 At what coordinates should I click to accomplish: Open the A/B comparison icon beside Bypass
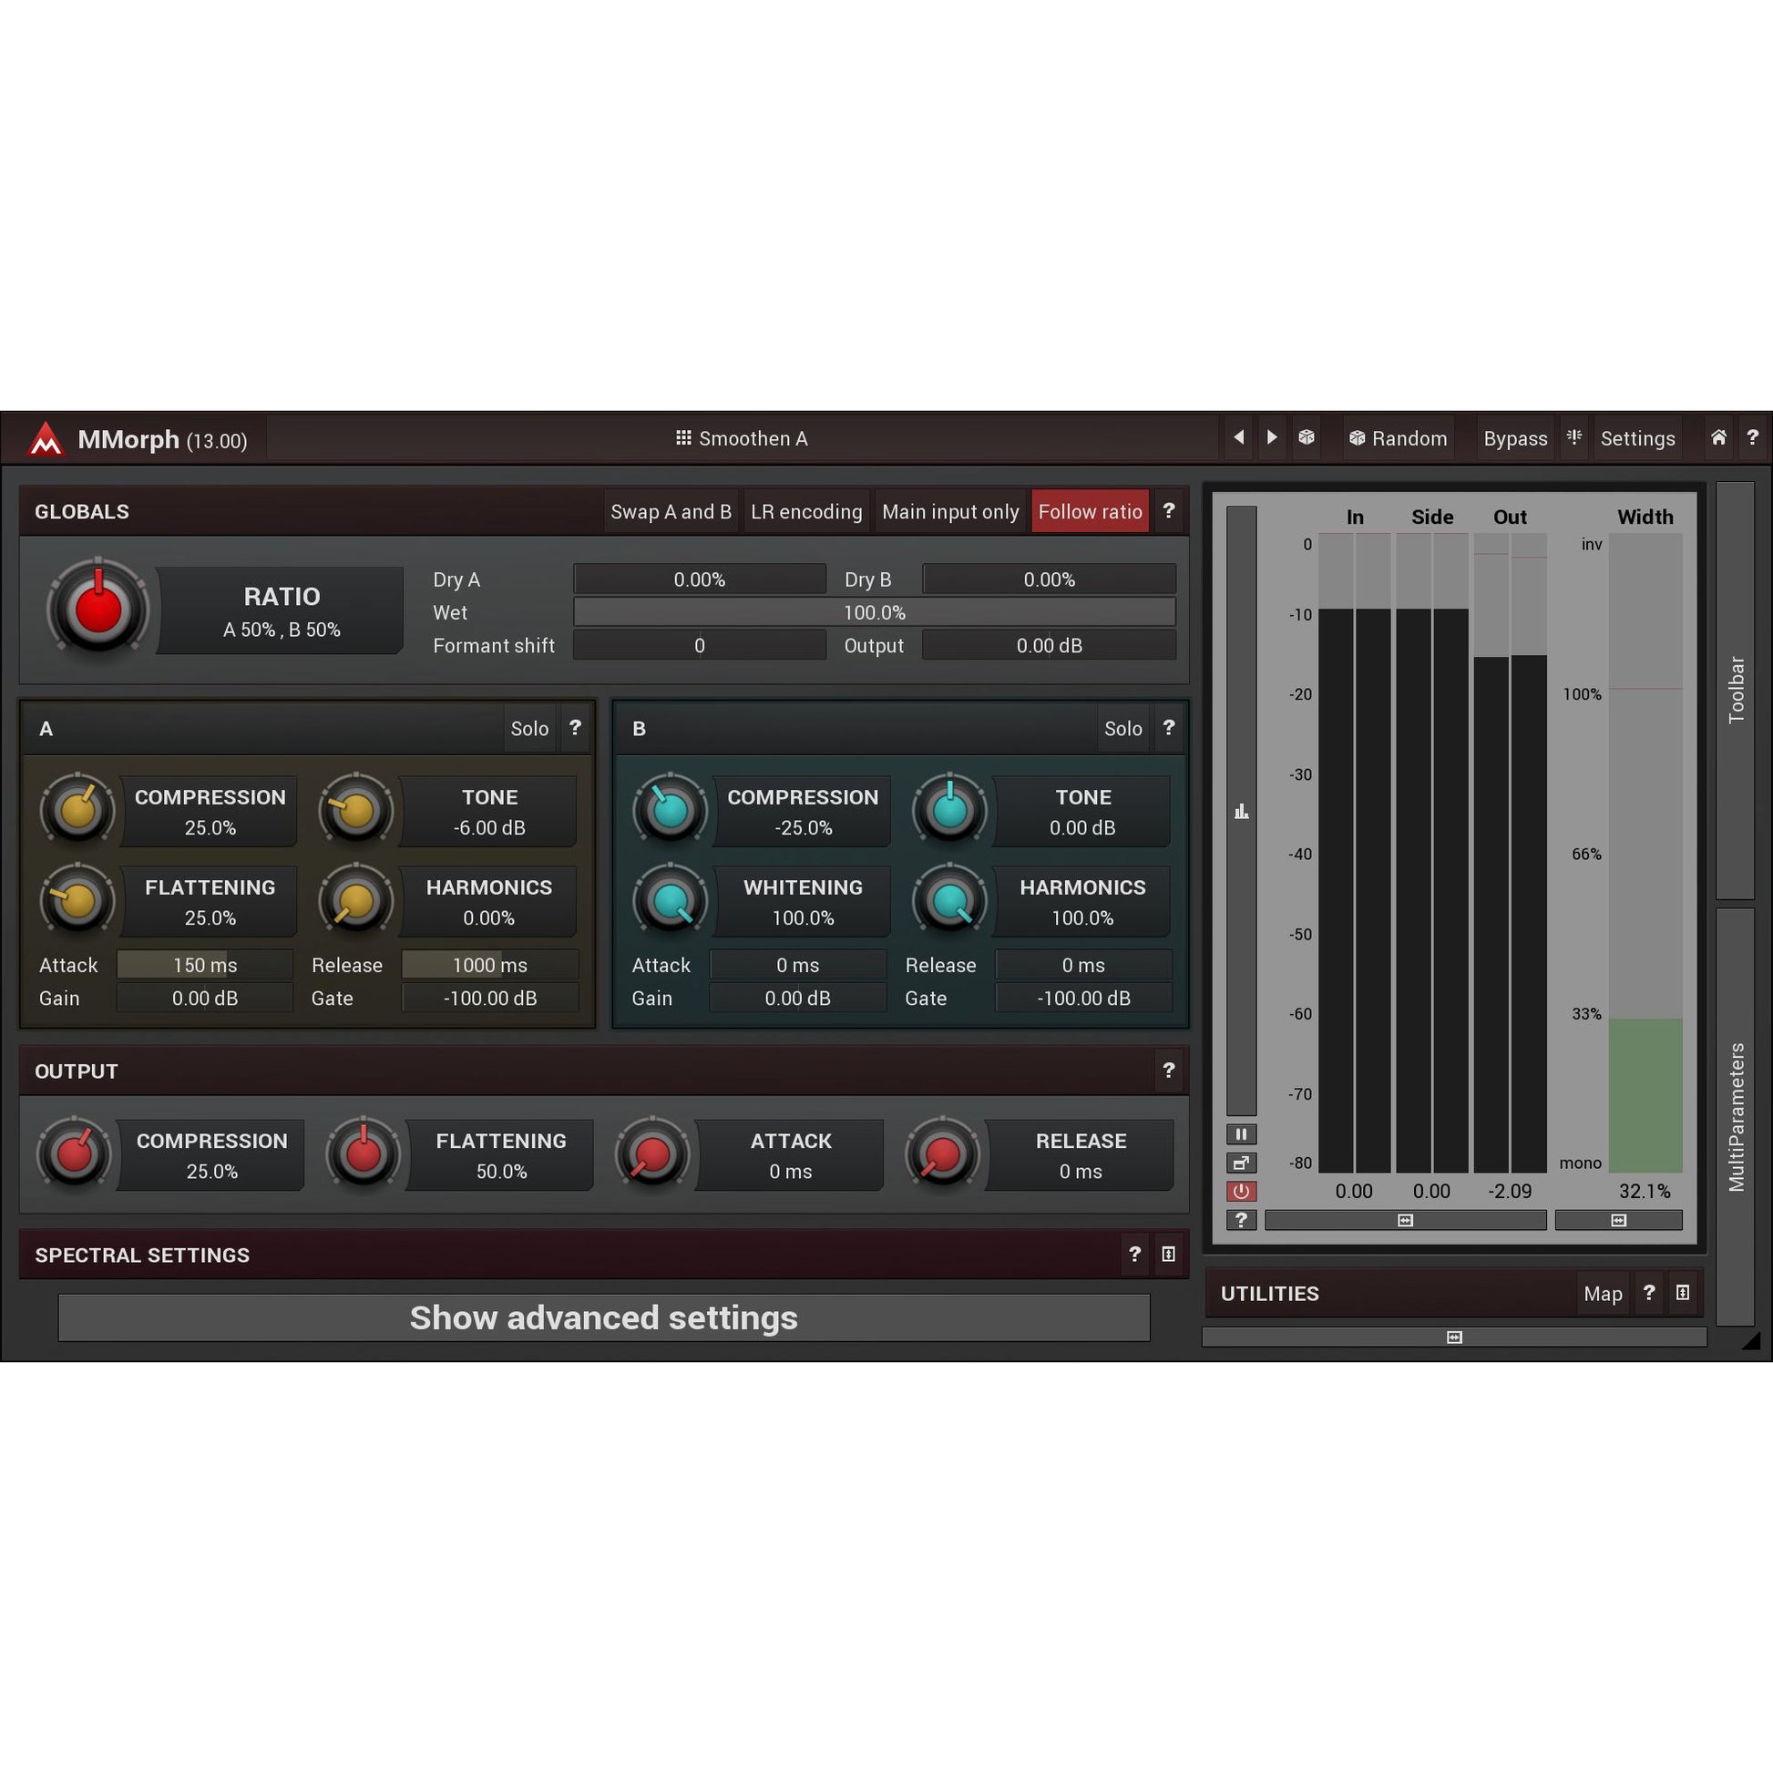tap(1573, 437)
